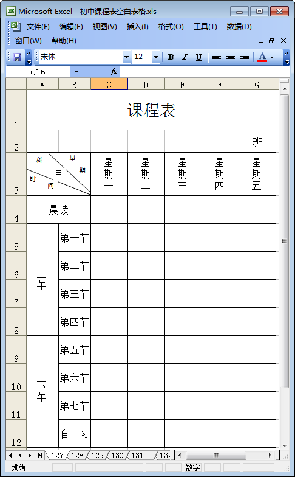Expand the Name Box C16 dropdown
The height and width of the screenshot is (477, 295).
76,72
